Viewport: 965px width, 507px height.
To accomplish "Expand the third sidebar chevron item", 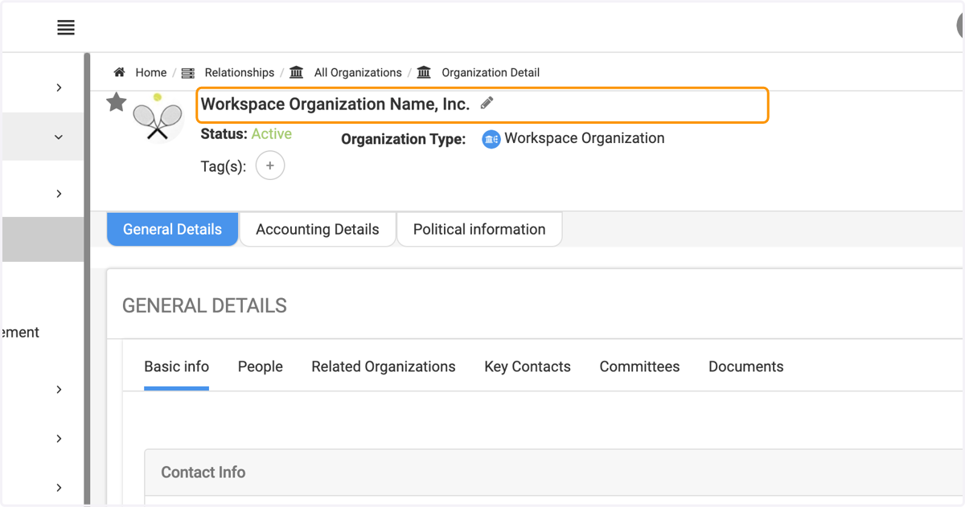I will pyautogui.click(x=59, y=194).
